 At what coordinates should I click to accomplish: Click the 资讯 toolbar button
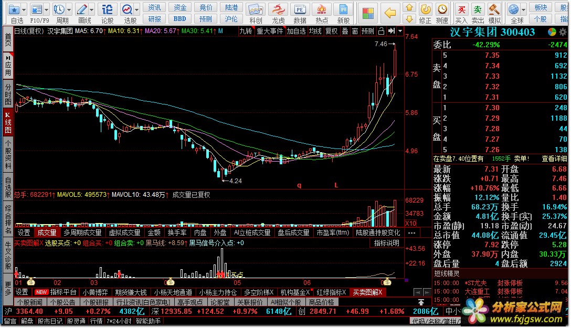154,7
